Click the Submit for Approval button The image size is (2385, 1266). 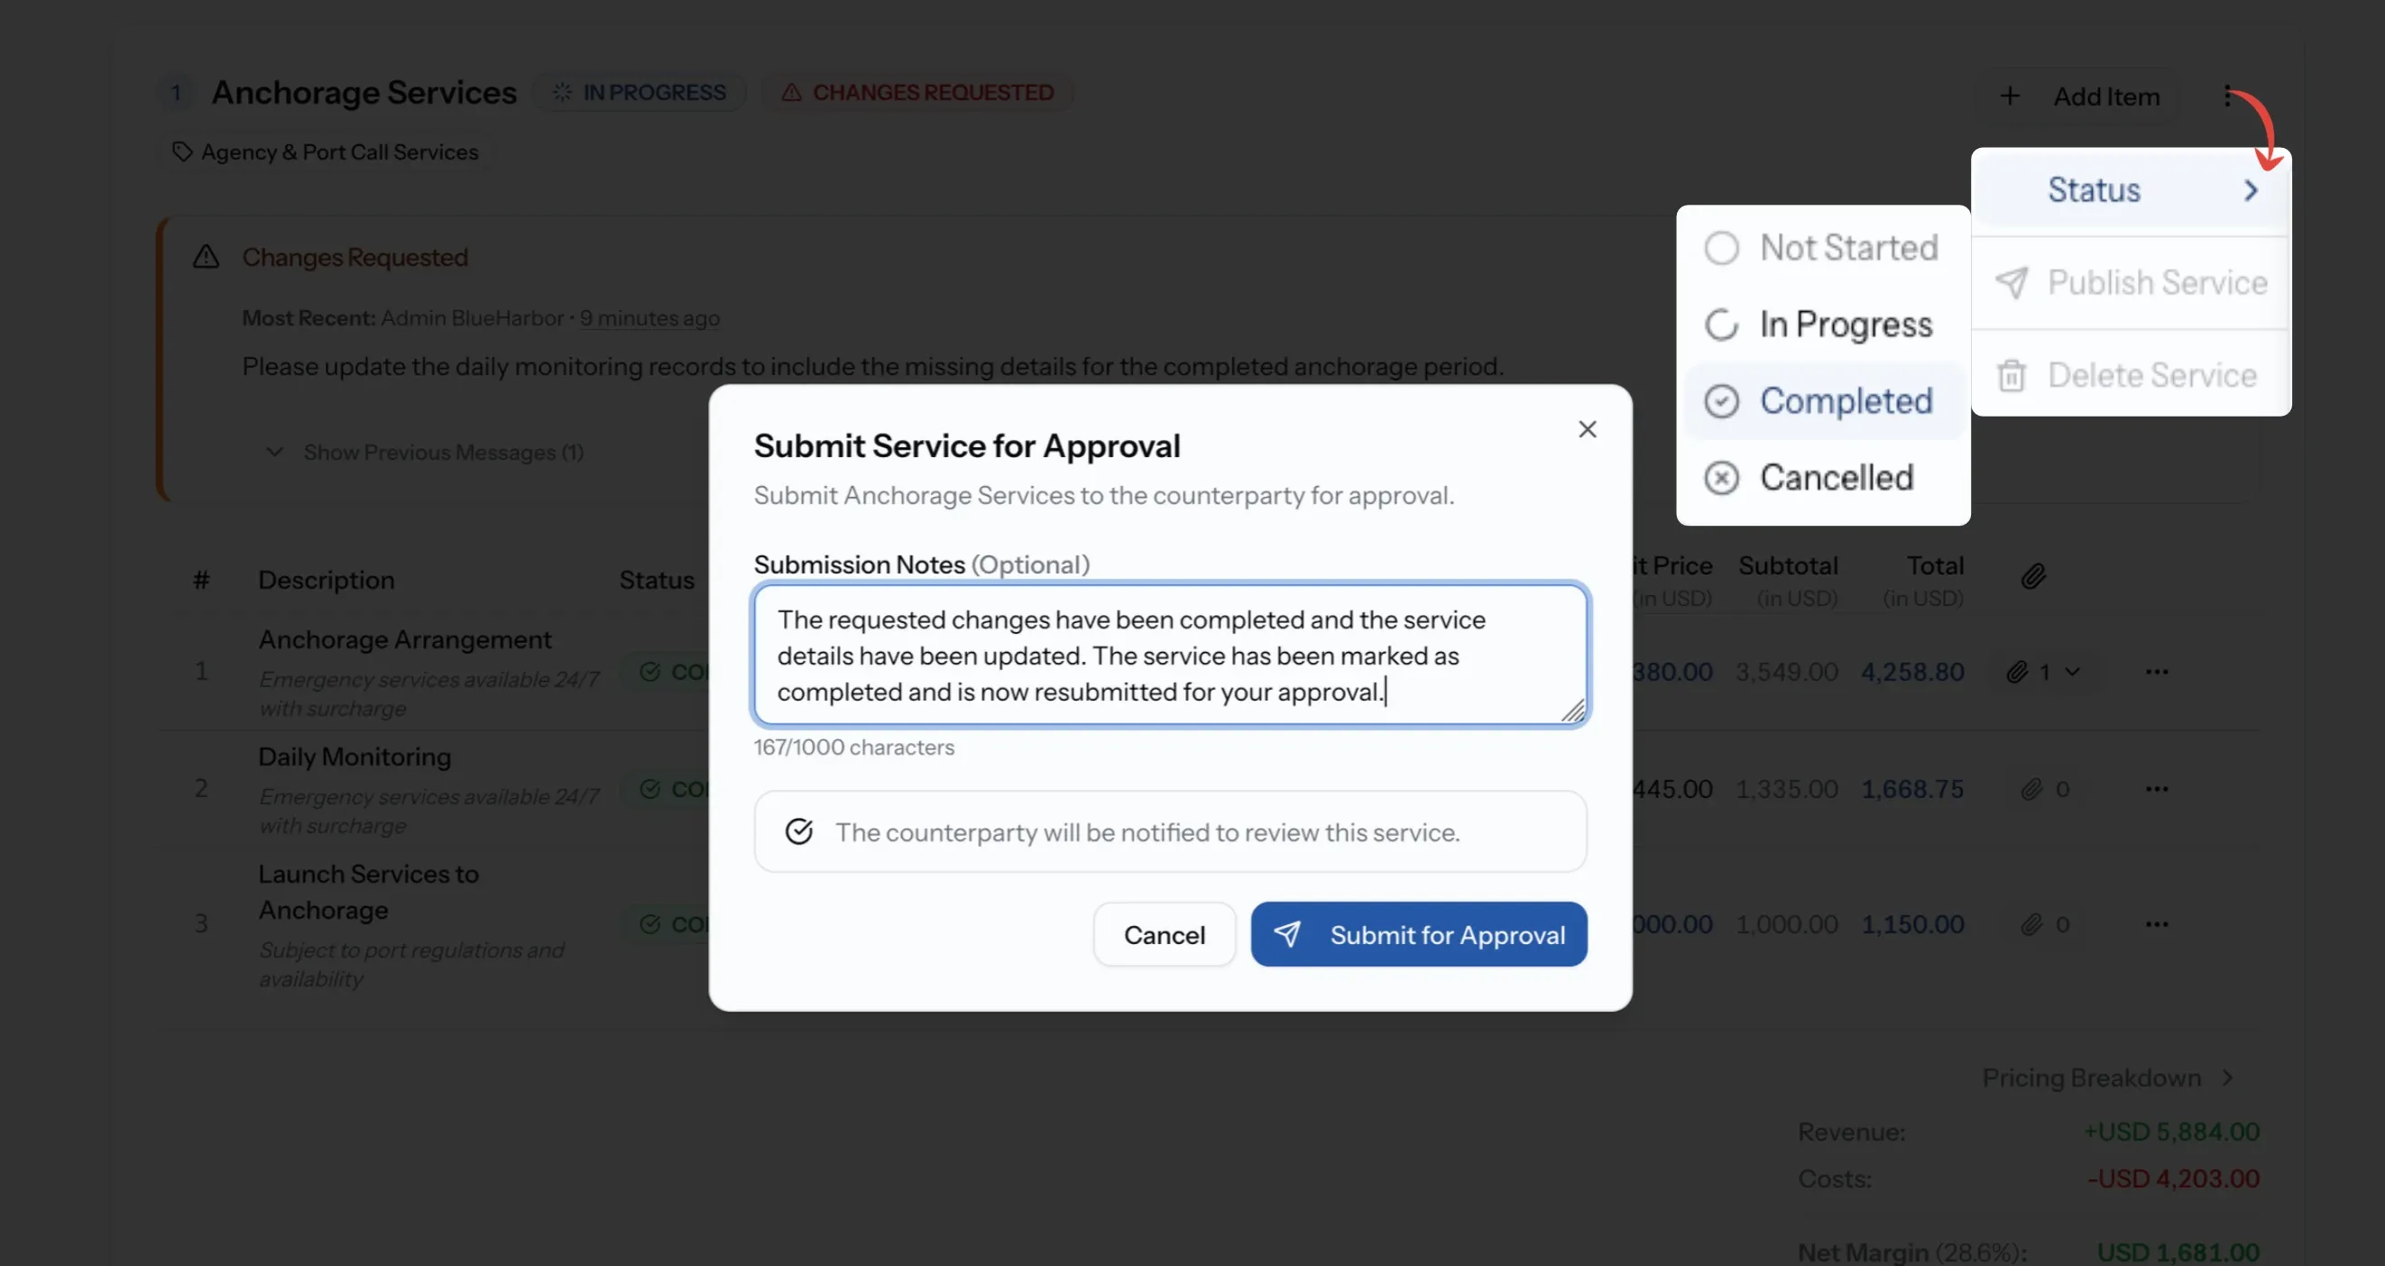click(1418, 935)
